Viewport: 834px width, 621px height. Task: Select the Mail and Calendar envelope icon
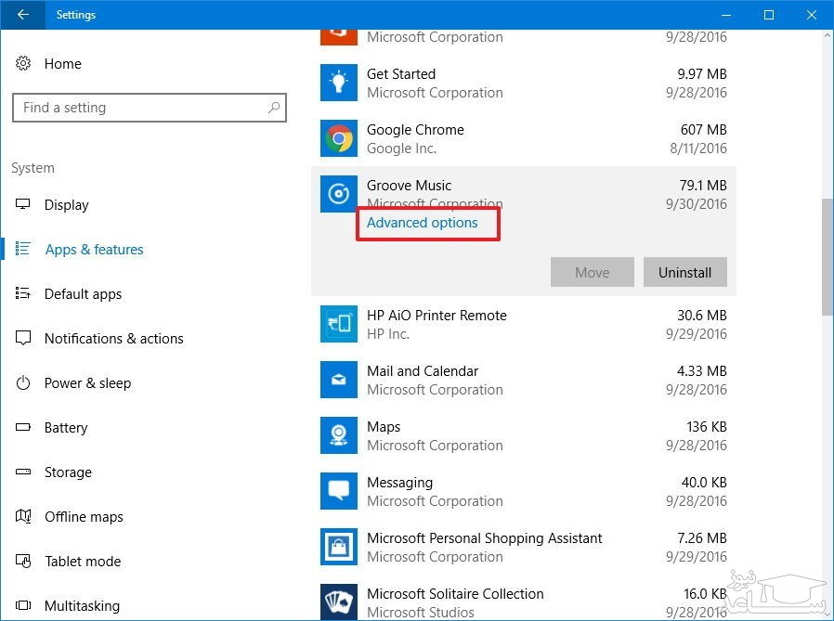coord(338,380)
